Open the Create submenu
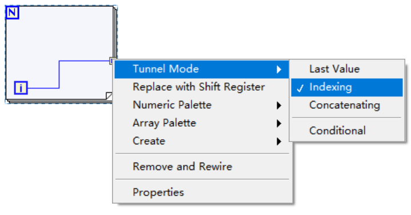This screenshot has height=215, width=411. [x=202, y=141]
